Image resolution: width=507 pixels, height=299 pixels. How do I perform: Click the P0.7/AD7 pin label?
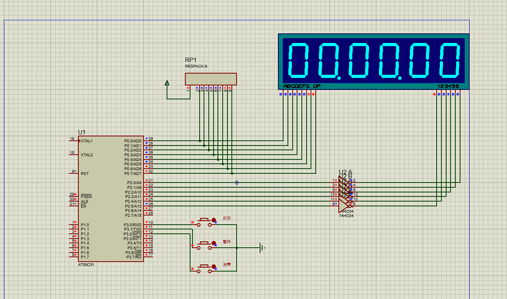tap(133, 173)
